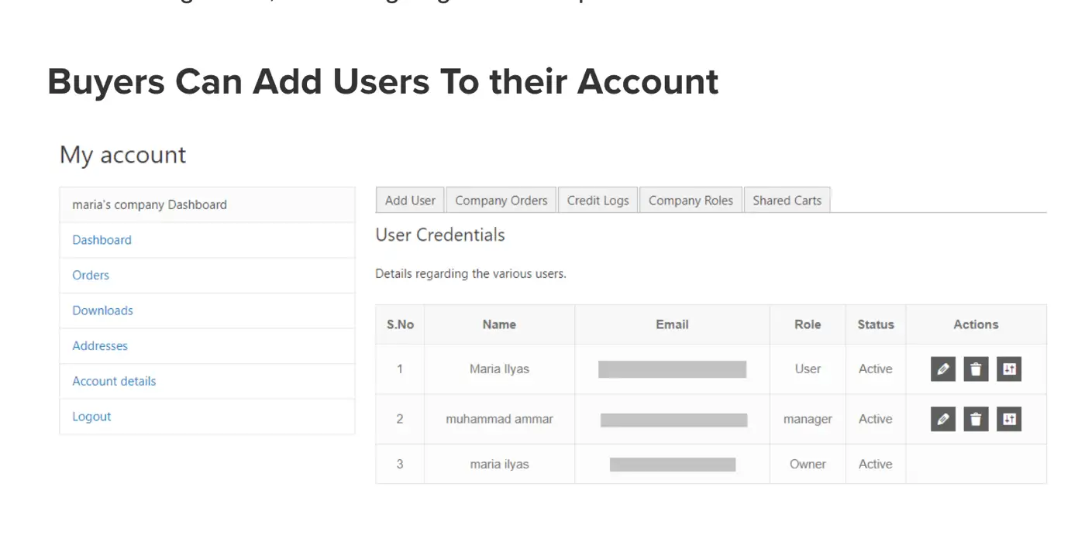Open the Shared Carts tab

pyautogui.click(x=787, y=200)
